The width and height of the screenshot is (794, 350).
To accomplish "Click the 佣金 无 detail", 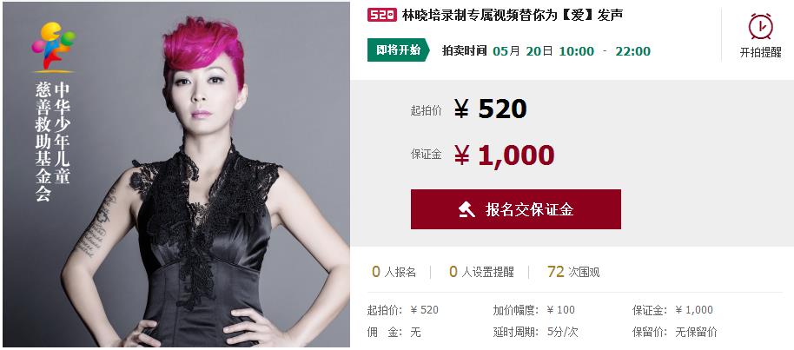I will click(x=394, y=333).
